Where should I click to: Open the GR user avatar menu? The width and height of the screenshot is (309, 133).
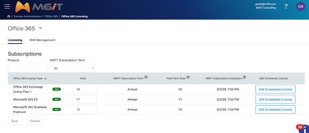point(300,7)
